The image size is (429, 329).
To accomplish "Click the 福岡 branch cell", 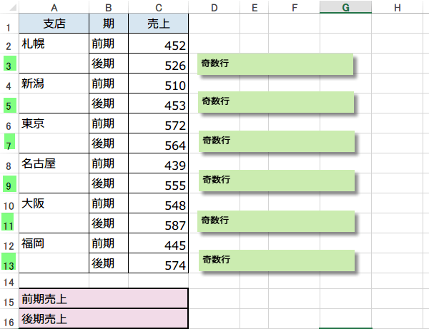I will click(x=54, y=244).
